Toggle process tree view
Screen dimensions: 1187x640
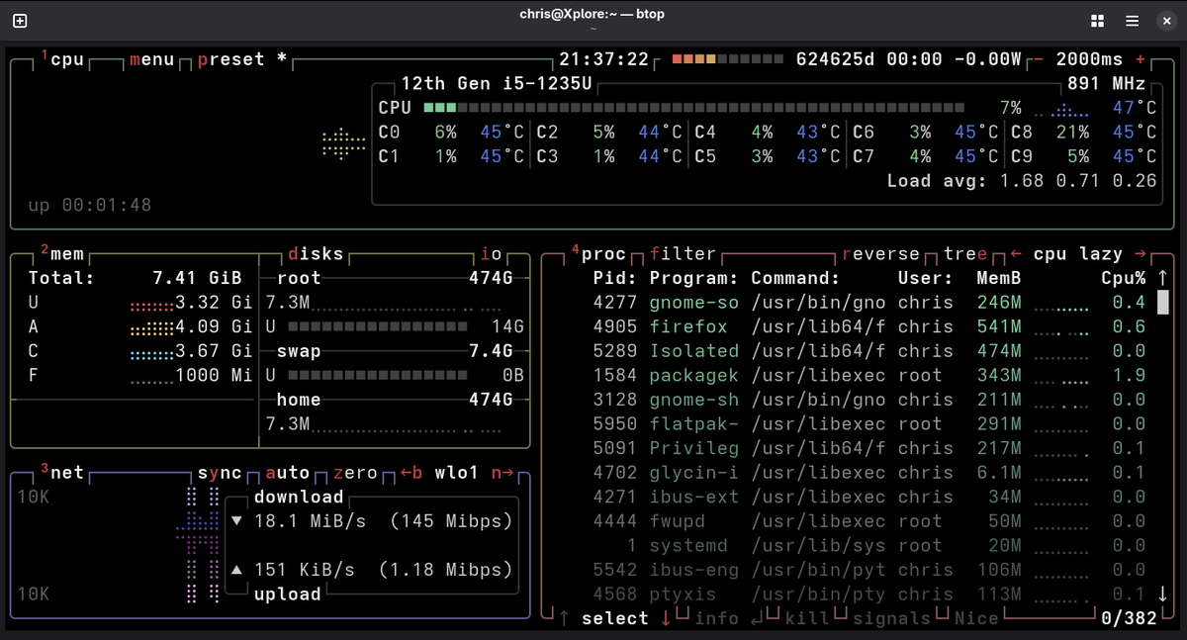pyautogui.click(x=965, y=253)
